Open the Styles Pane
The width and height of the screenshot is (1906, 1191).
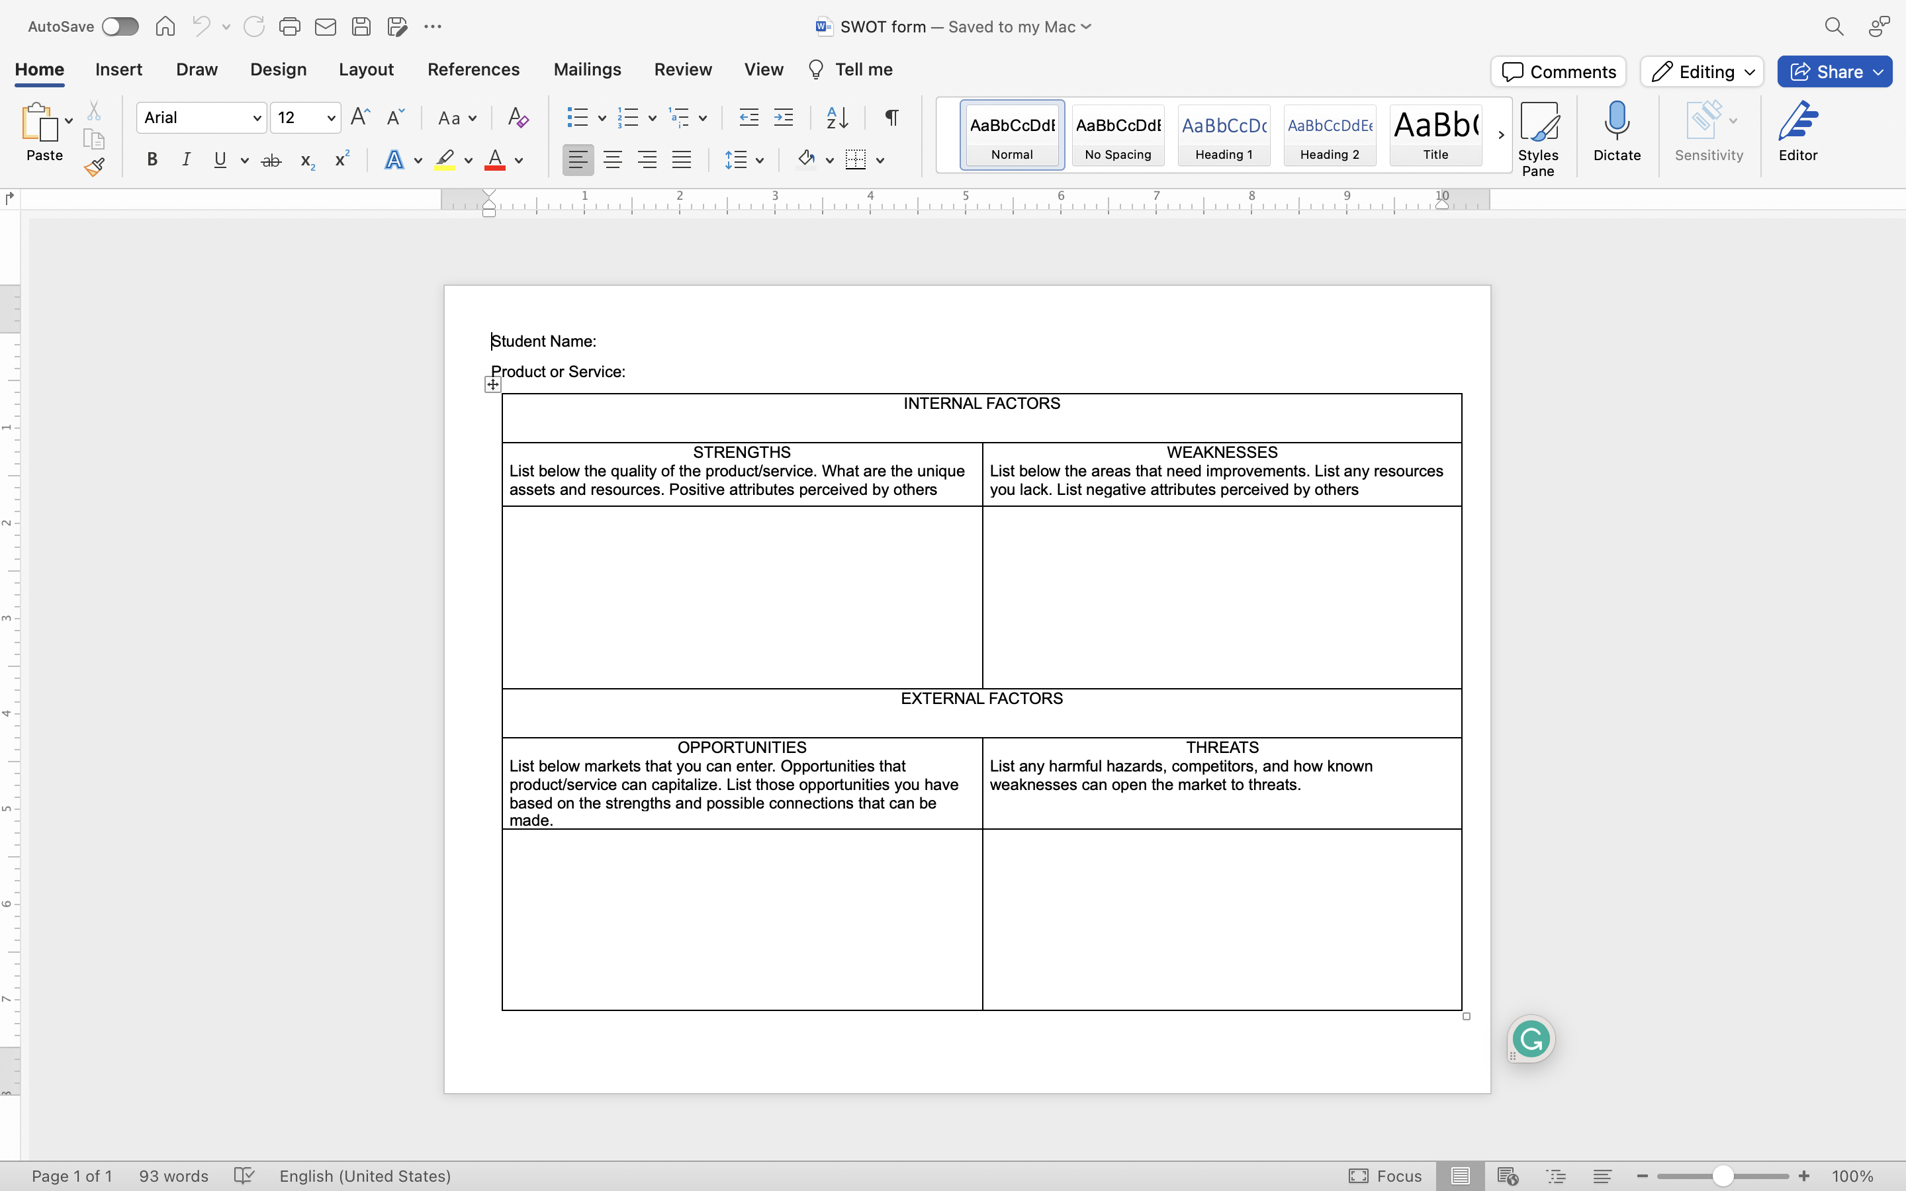[1539, 136]
